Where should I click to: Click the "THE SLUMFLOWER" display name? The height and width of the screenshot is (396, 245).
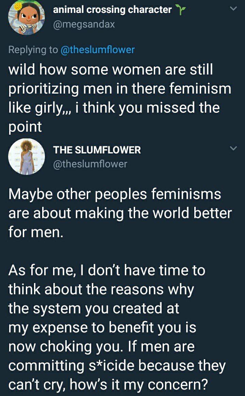97,150
